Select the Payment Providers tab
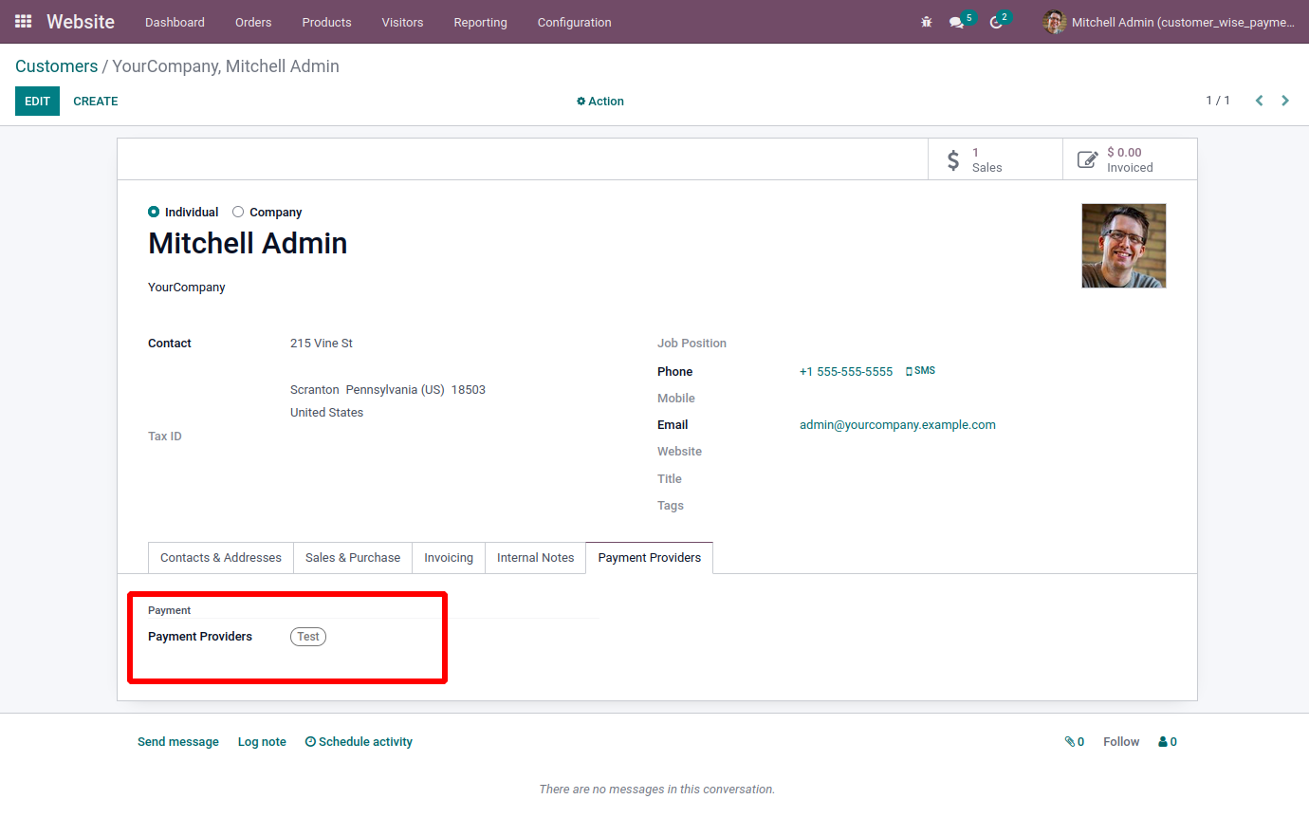This screenshot has width=1309, height=818. (x=650, y=558)
